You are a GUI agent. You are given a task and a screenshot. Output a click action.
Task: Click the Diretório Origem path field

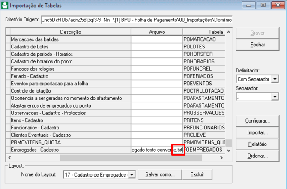[x=137, y=20]
